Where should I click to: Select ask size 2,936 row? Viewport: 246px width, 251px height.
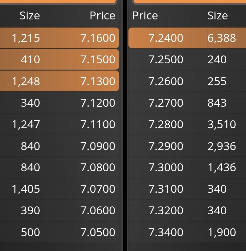click(187, 146)
